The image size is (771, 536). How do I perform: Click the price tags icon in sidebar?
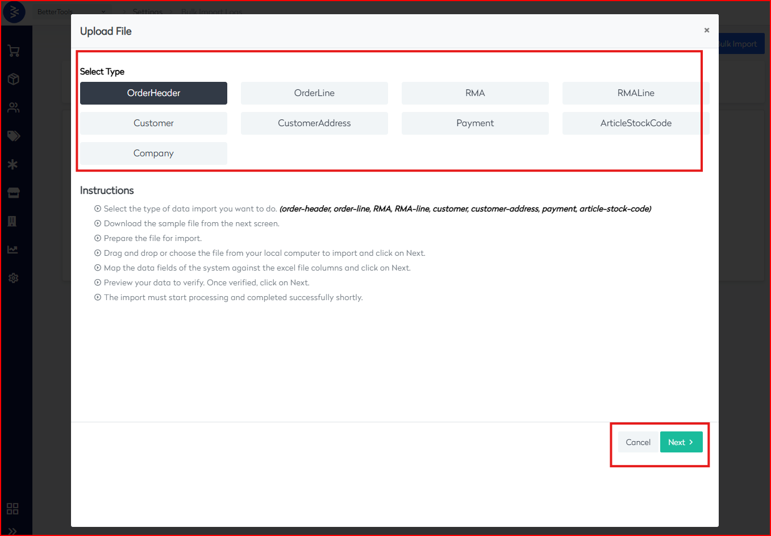click(14, 136)
